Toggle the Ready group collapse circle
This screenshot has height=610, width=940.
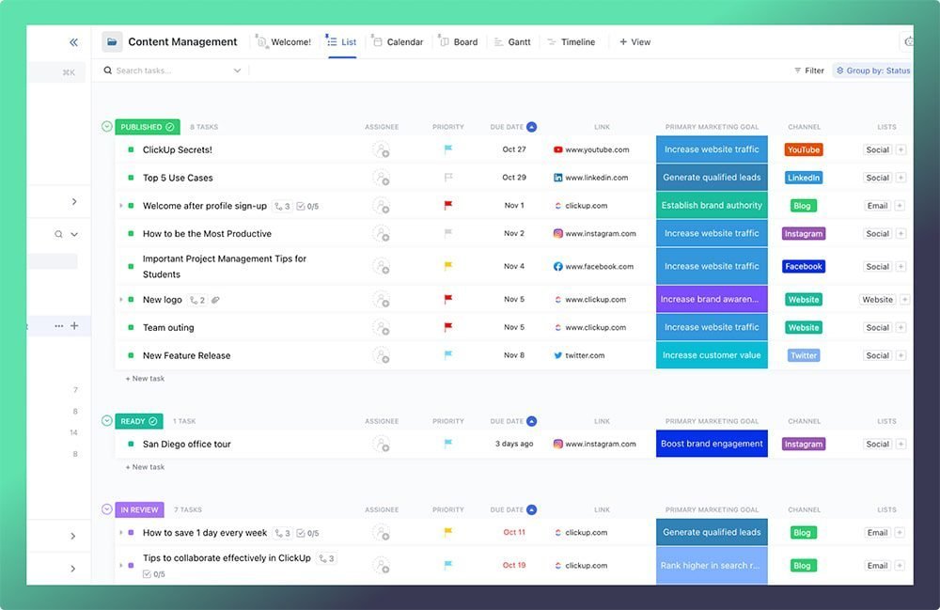click(106, 421)
